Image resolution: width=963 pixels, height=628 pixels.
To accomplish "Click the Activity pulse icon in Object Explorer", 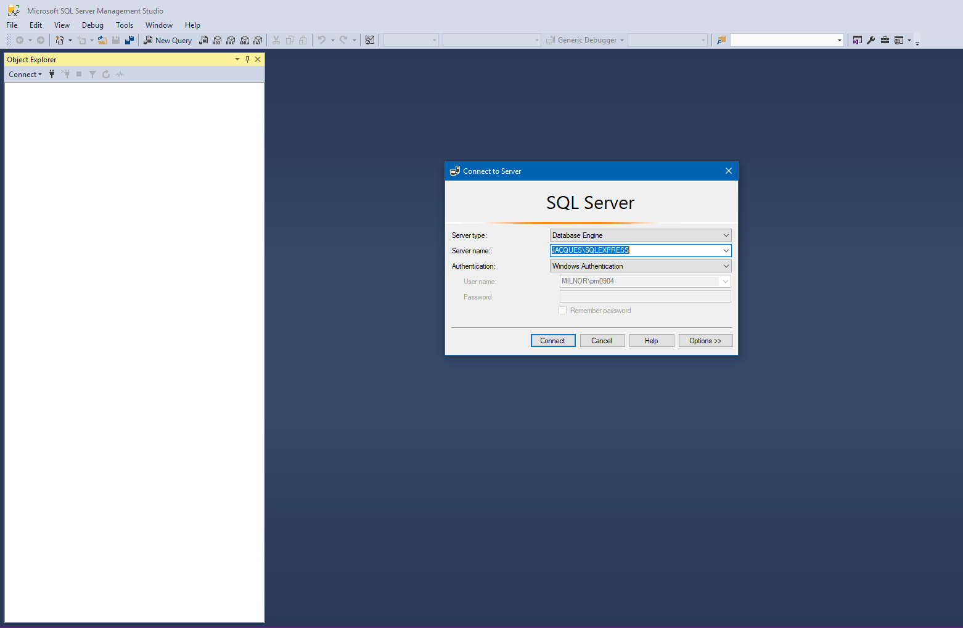I will pos(120,75).
